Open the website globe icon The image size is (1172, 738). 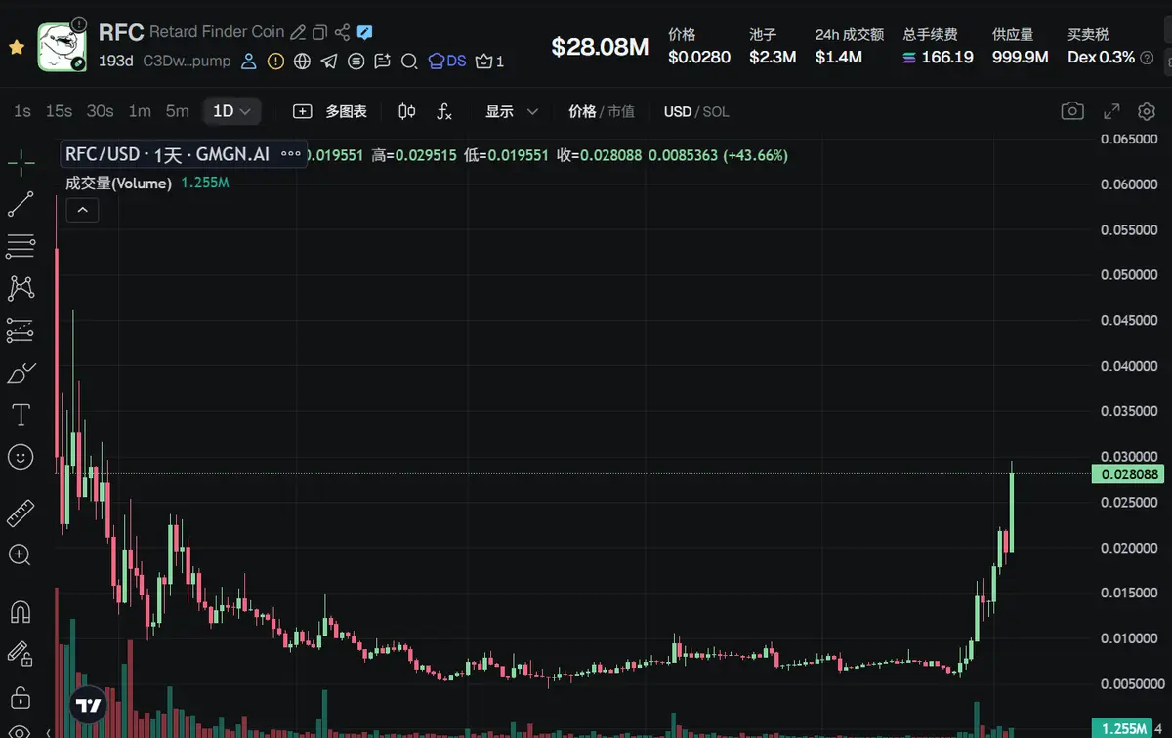tap(303, 61)
